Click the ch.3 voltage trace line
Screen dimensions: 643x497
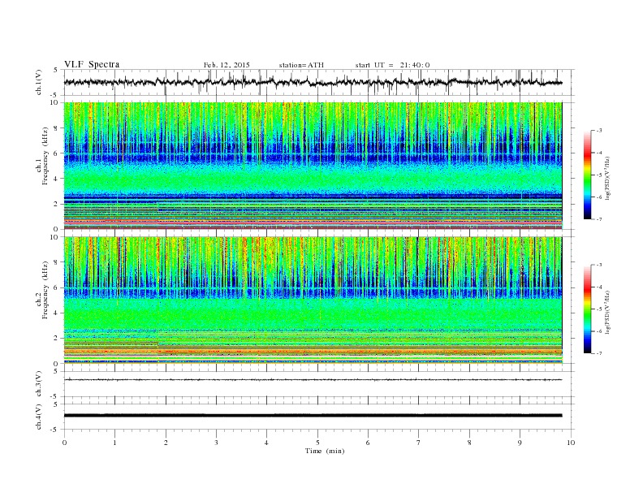(313, 380)
